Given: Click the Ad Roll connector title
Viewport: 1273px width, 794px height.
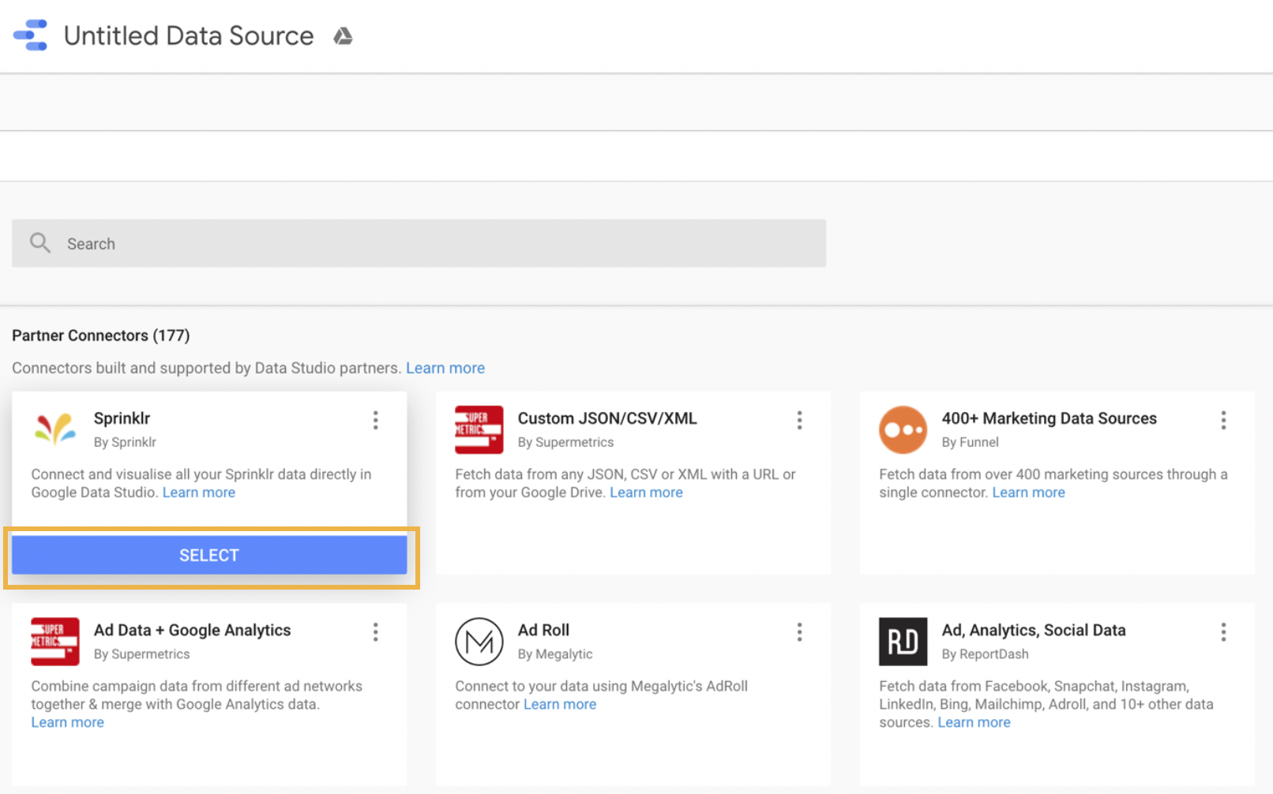Looking at the screenshot, I should tap(543, 630).
